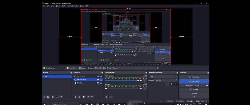The height and width of the screenshot is (105, 250).
Task: Open the Docks menu
Action: [x=58, y=6]
